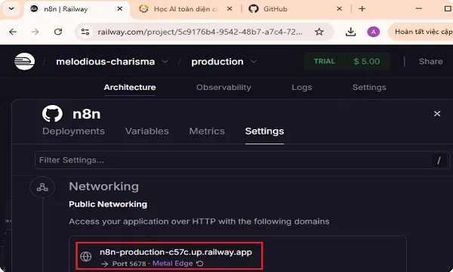Click the Metal Edge link
Image resolution: width=453 pixels, height=272 pixels.
(x=172, y=264)
